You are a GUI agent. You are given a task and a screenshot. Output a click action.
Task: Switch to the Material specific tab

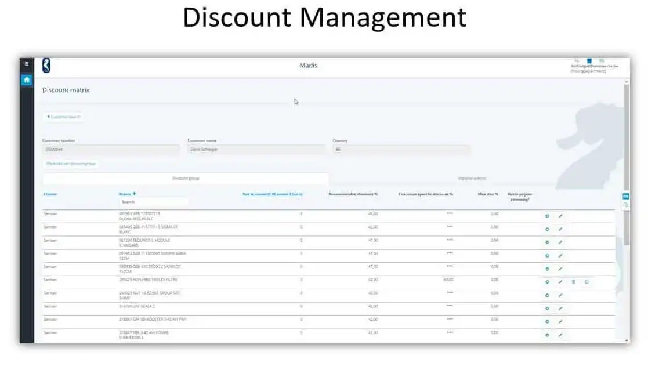(x=472, y=179)
